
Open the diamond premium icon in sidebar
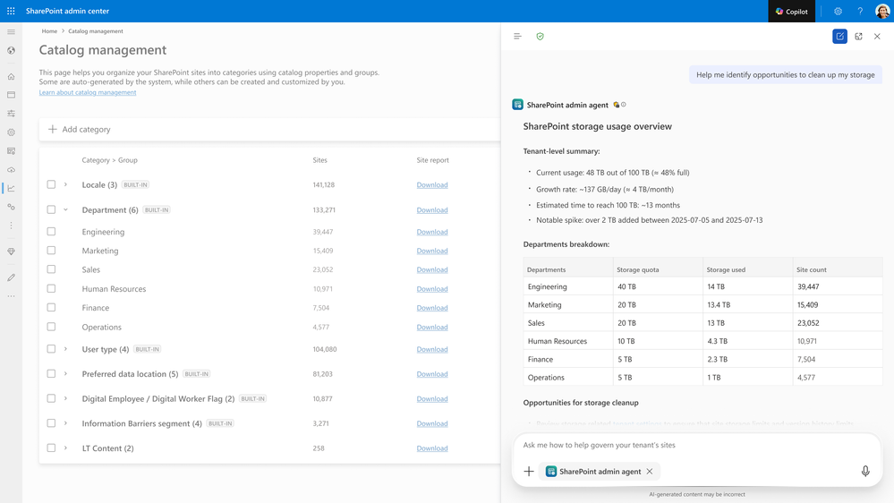pos(11,251)
